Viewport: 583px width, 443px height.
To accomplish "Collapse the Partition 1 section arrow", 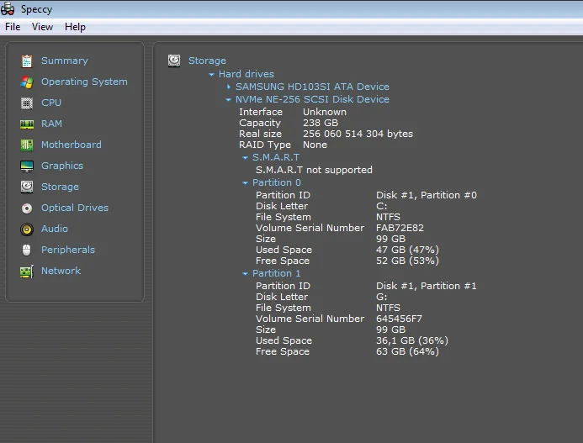I will pyautogui.click(x=245, y=274).
